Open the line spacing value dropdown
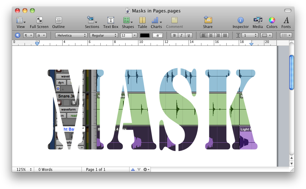The height and width of the screenshot is (189, 306). point(250,35)
